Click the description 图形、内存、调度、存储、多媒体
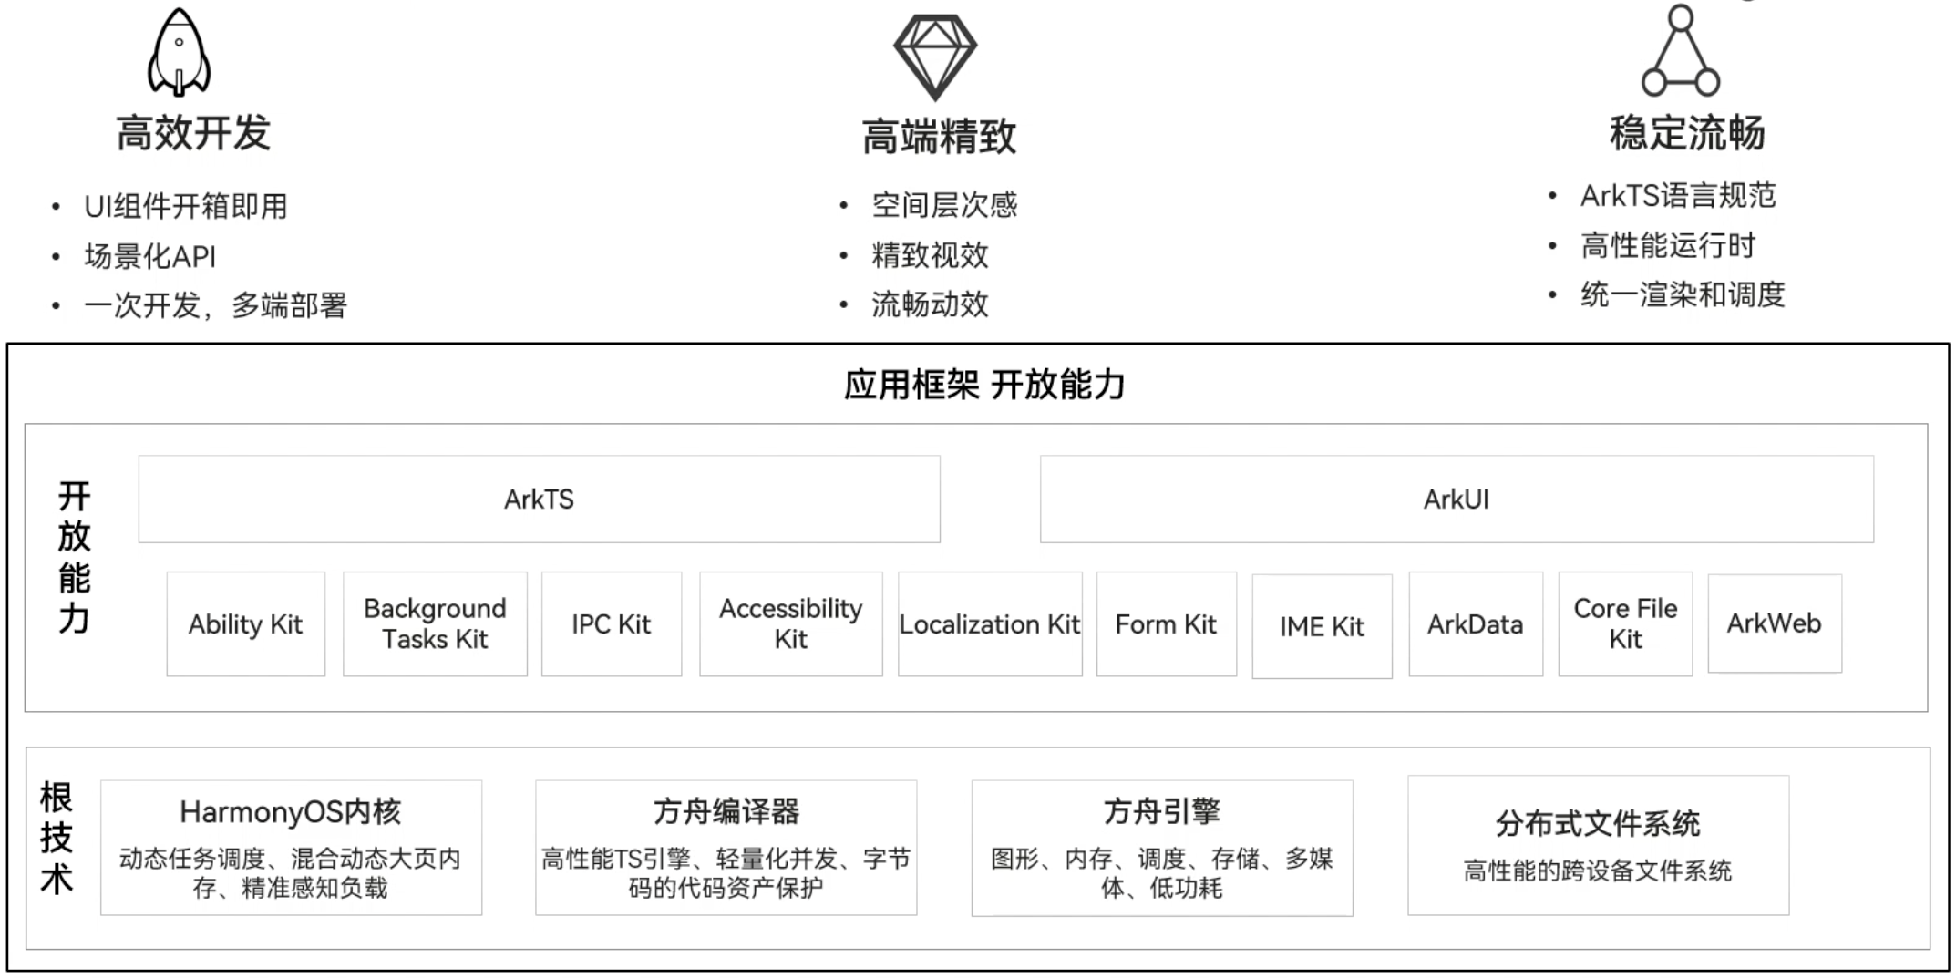The width and height of the screenshot is (1956, 979). coord(1162,873)
